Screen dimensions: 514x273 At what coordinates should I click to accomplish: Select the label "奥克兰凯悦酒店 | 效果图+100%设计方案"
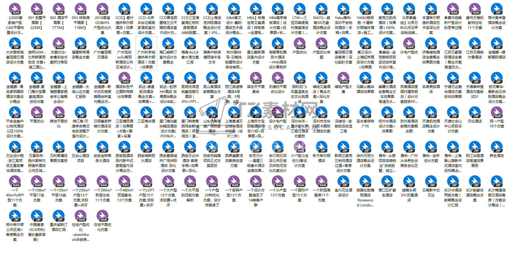[x=387, y=25]
